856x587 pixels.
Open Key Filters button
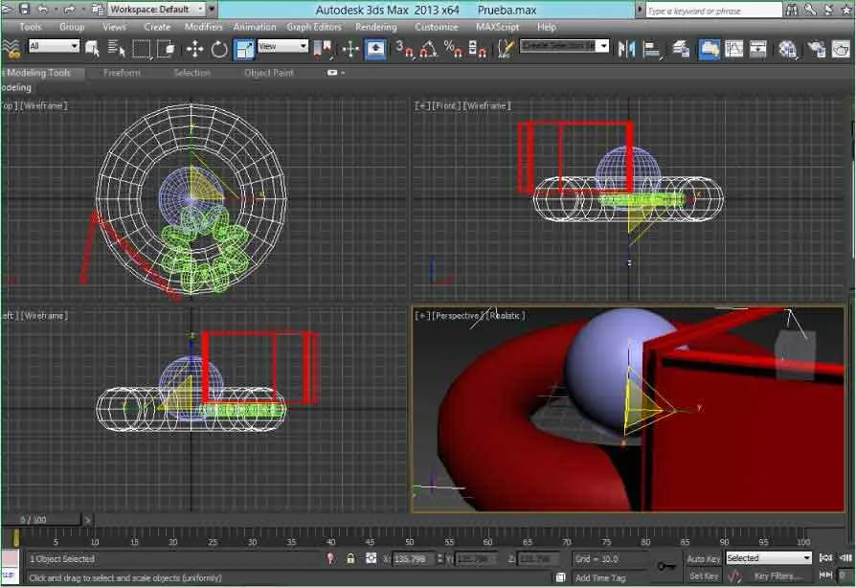(778, 576)
